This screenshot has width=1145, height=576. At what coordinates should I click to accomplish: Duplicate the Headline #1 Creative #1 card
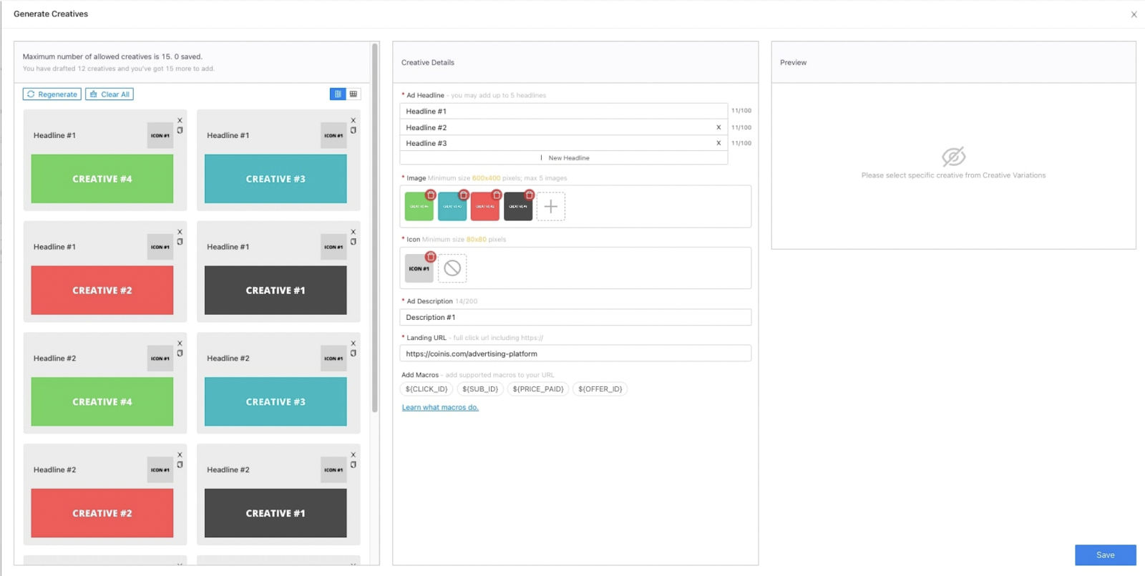(354, 242)
